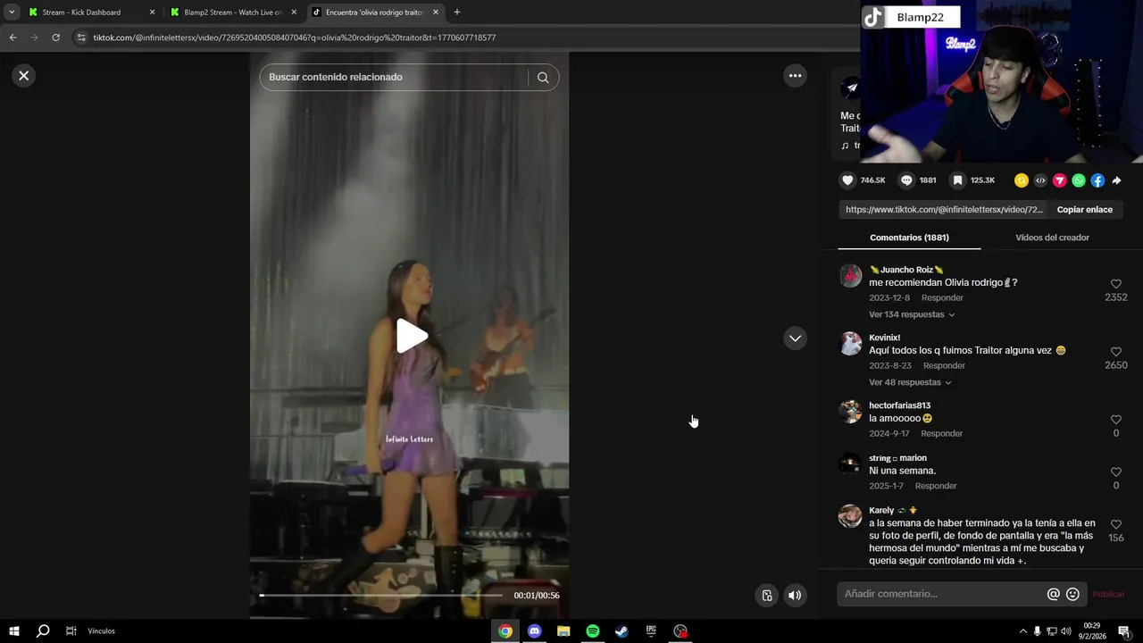Show hidden system tray icons

[x=1022, y=631]
